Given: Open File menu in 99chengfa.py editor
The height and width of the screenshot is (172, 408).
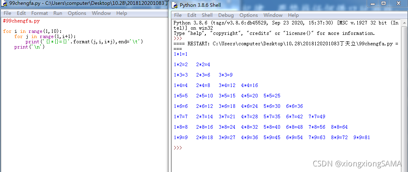Looking at the screenshot, I should 7,13.
